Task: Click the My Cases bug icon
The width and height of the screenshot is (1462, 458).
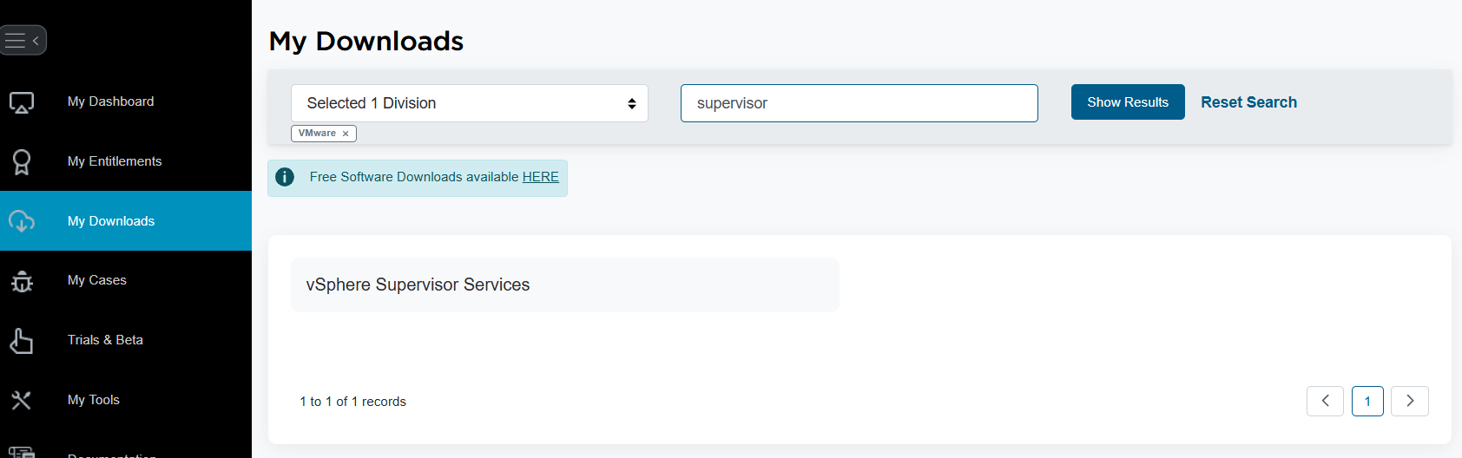Action: pyautogui.click(x=22, y=281)
